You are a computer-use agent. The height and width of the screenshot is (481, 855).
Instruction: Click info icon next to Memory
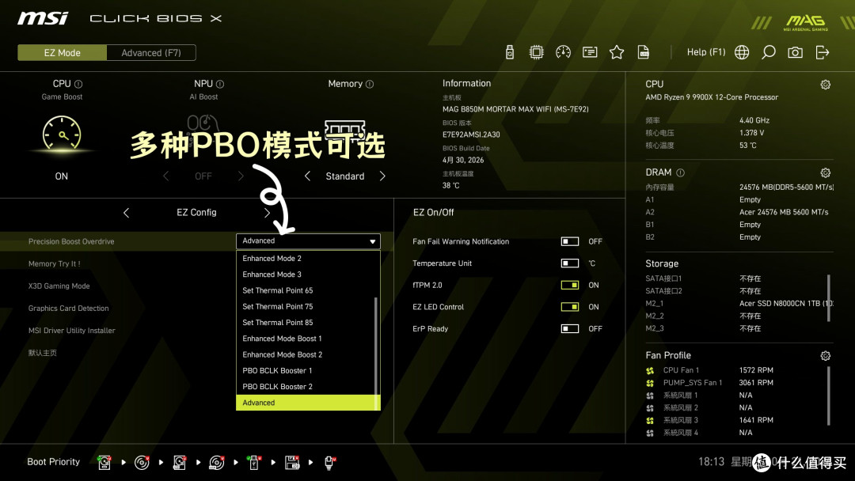pos(370,84)
